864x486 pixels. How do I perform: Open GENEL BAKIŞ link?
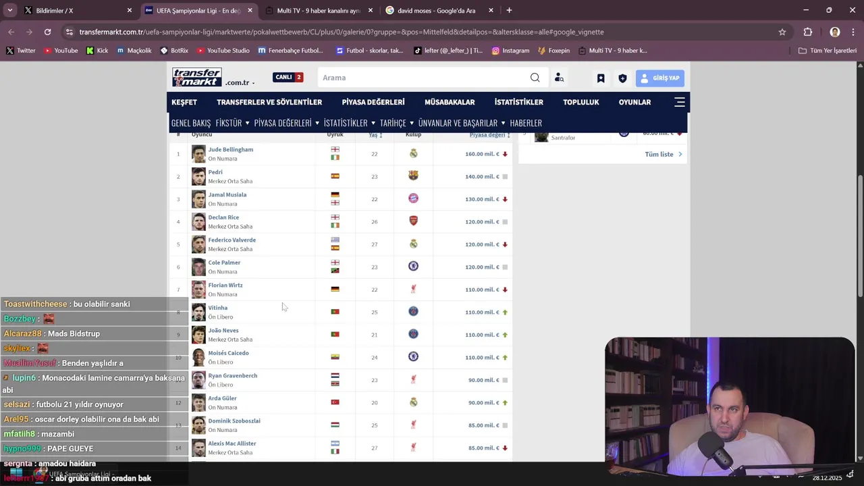pos(191,123)
